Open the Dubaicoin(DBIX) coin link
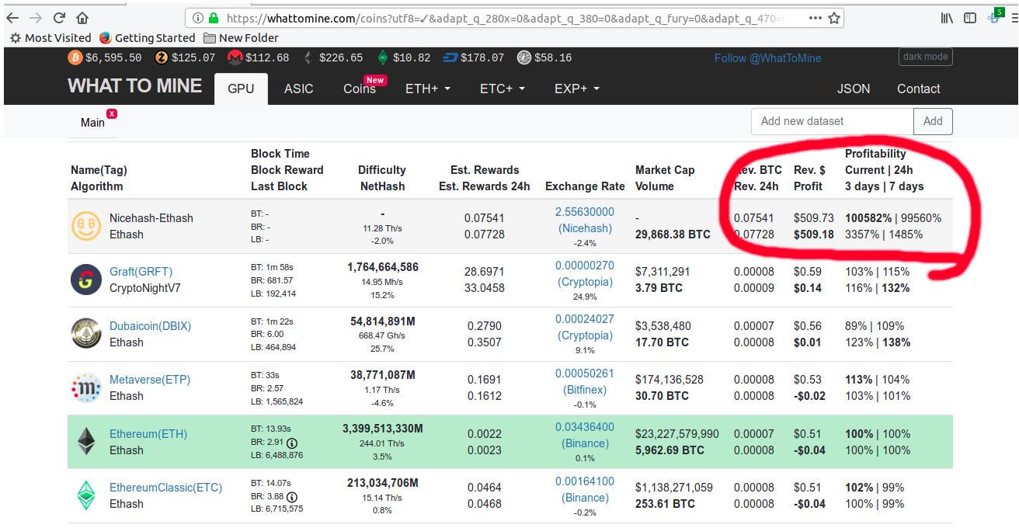The image size is (1019, 528). coord(150,326)
